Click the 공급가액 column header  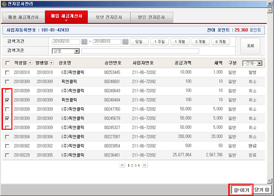coord(183,63)
